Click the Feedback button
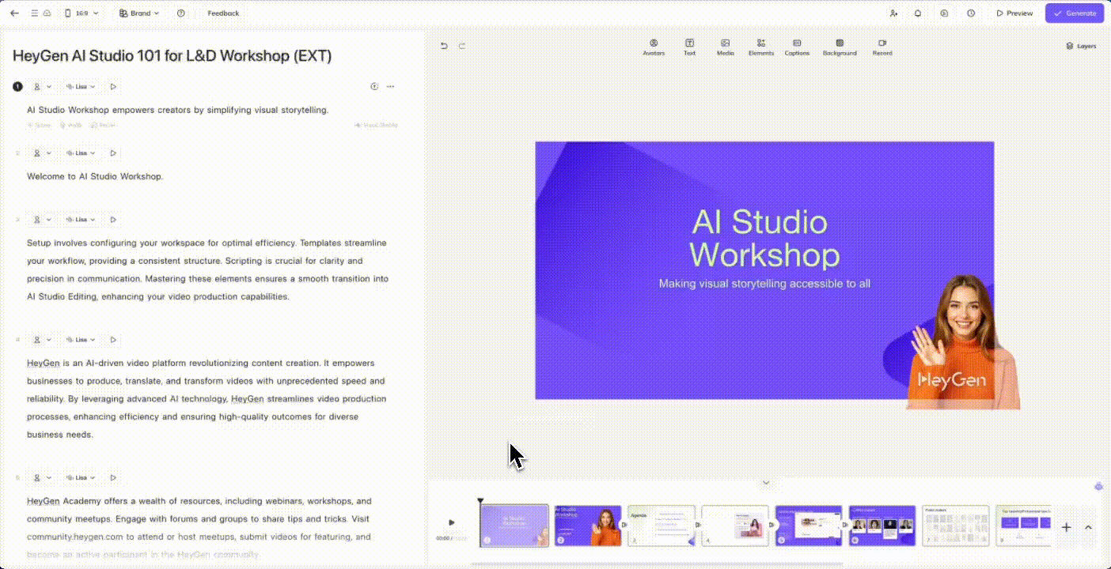The height and width of the screenshot is (569, 1111). pos(223,13)
